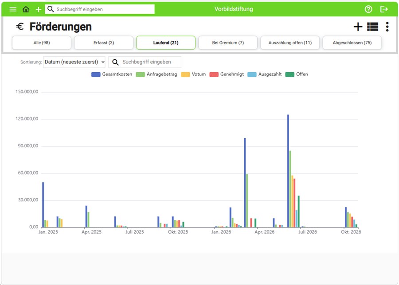This screenshot has height=285, width=399.
Task: Select the Erfasst (3) tab
Action: (x=104, y=43)
